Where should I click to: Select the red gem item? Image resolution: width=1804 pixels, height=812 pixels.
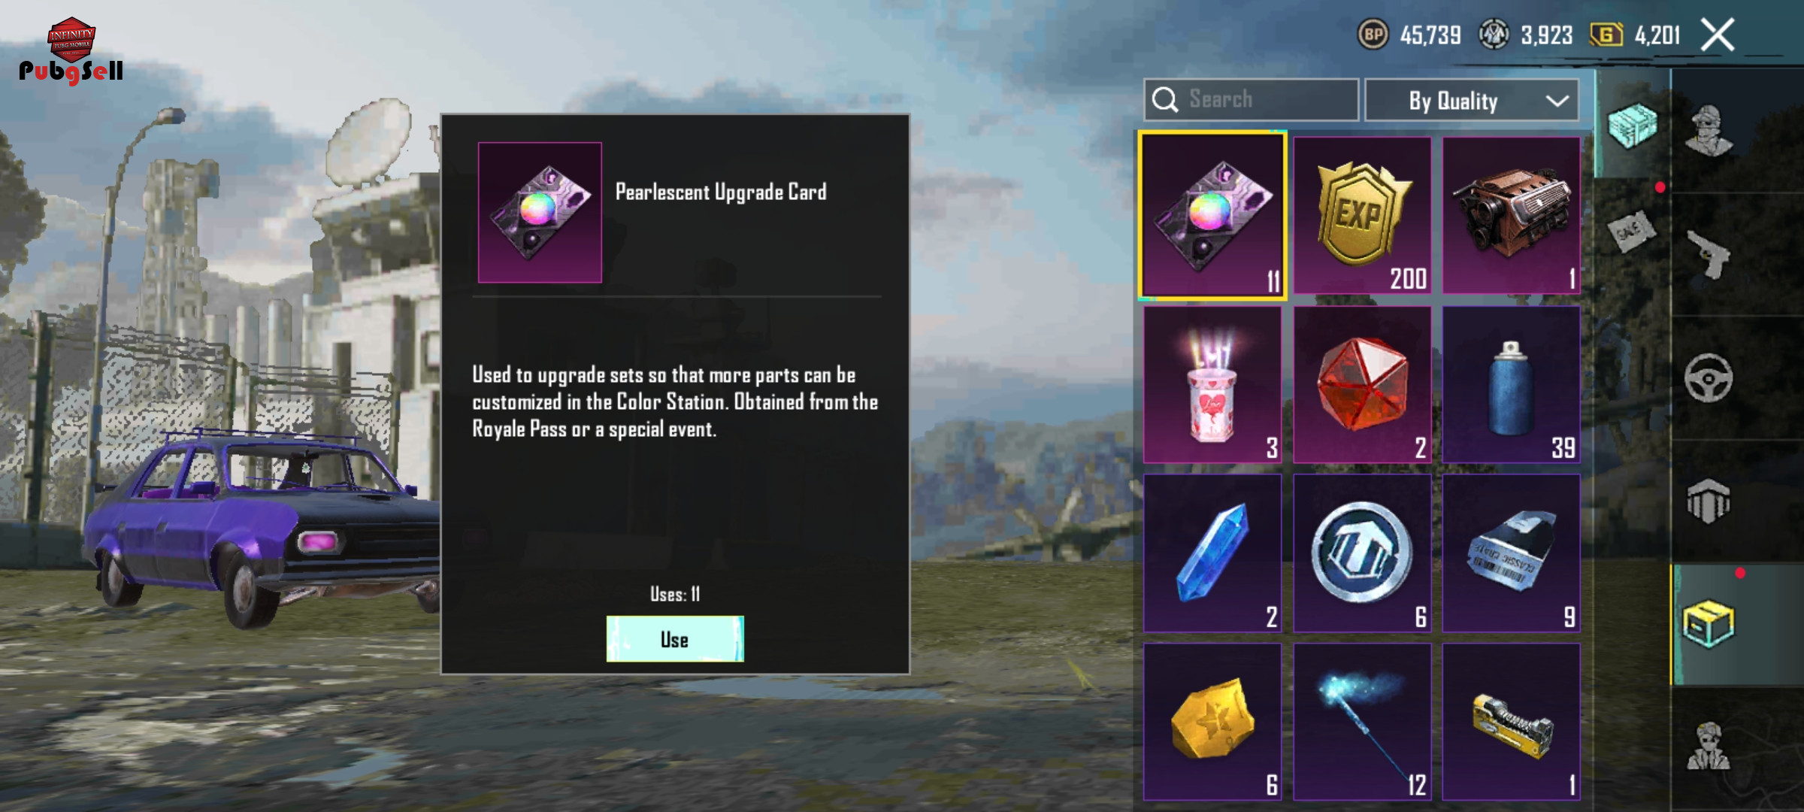pyautogui.click(x=1362, y=384)
